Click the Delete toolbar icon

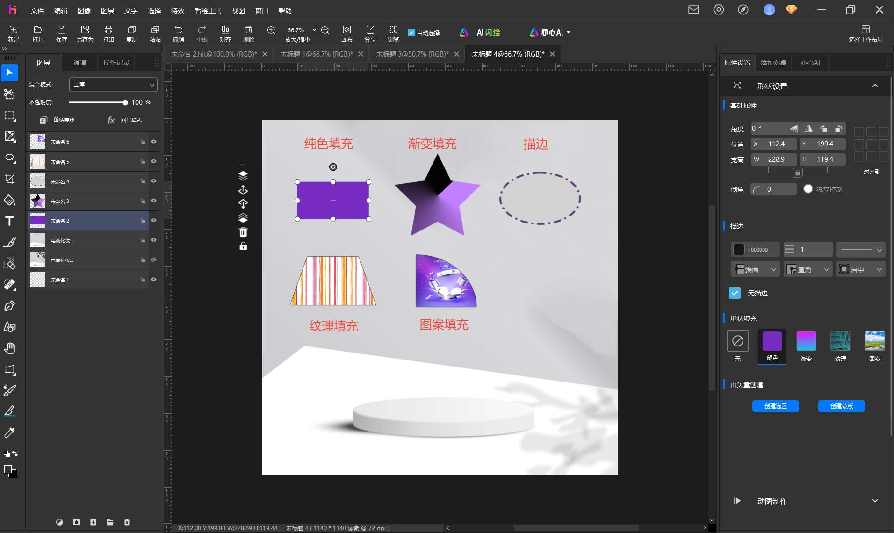click(x=249, y=34)
